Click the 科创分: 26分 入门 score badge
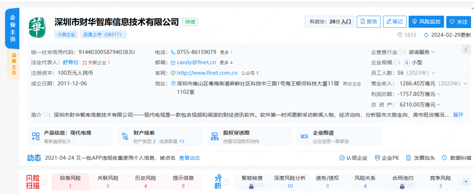474x194 pixels. [x=329, y=22]
